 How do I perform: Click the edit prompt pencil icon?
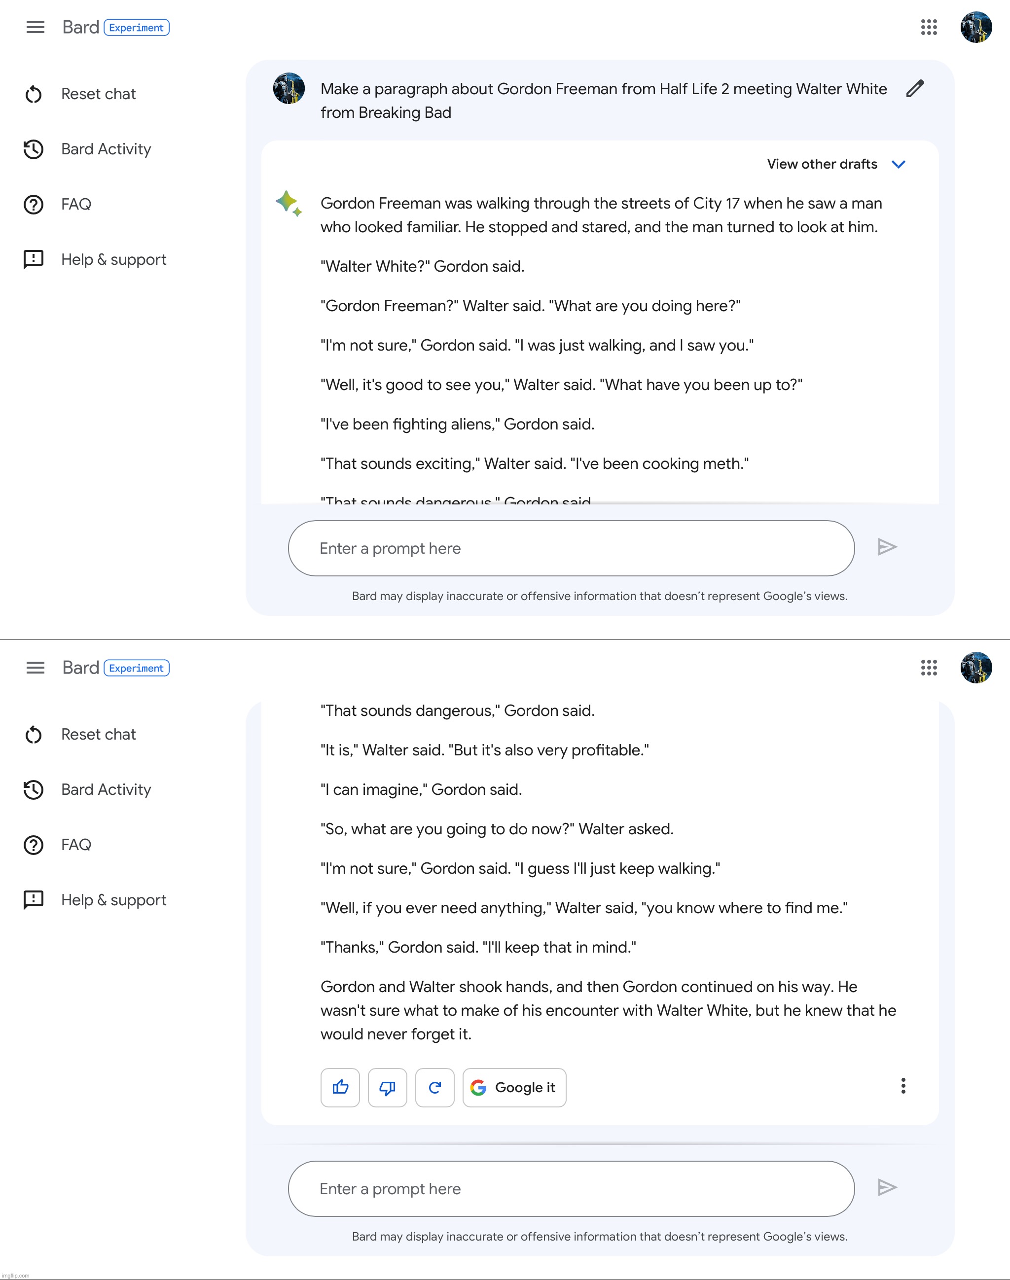(x=913, y=88)
